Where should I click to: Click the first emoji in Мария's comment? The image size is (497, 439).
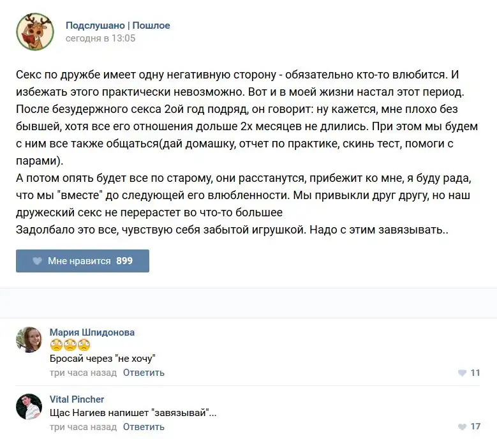pos(56,345)
